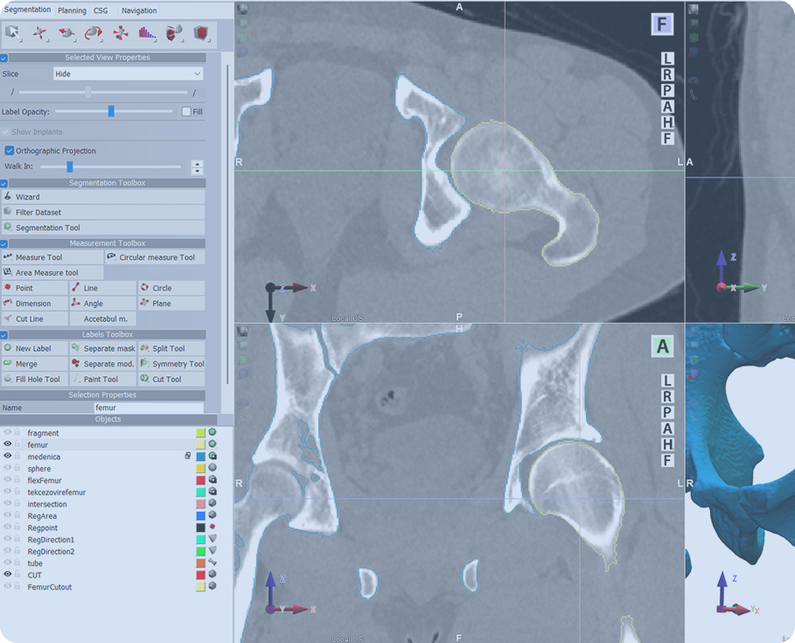Toggle visibility of the medenica object
The width and height of the screenshot is (795, 643).
coord(8,456)
